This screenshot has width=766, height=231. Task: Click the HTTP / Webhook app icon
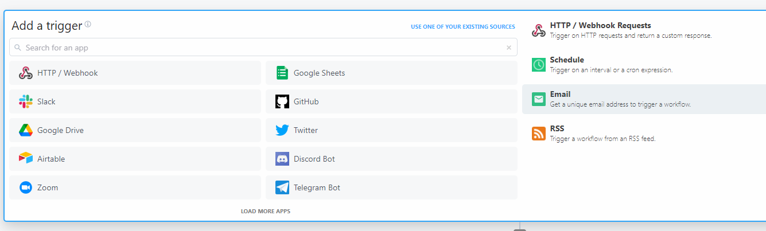(26, 73)
